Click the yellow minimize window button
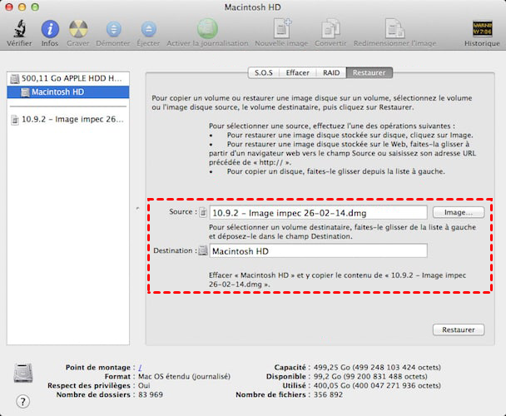This screenshot has width=506, height=416. pos(22,7)
